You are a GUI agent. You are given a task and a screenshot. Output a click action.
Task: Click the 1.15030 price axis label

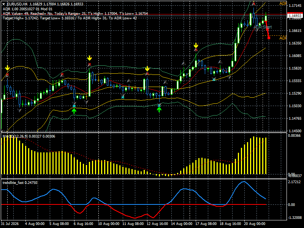point(295,106)
